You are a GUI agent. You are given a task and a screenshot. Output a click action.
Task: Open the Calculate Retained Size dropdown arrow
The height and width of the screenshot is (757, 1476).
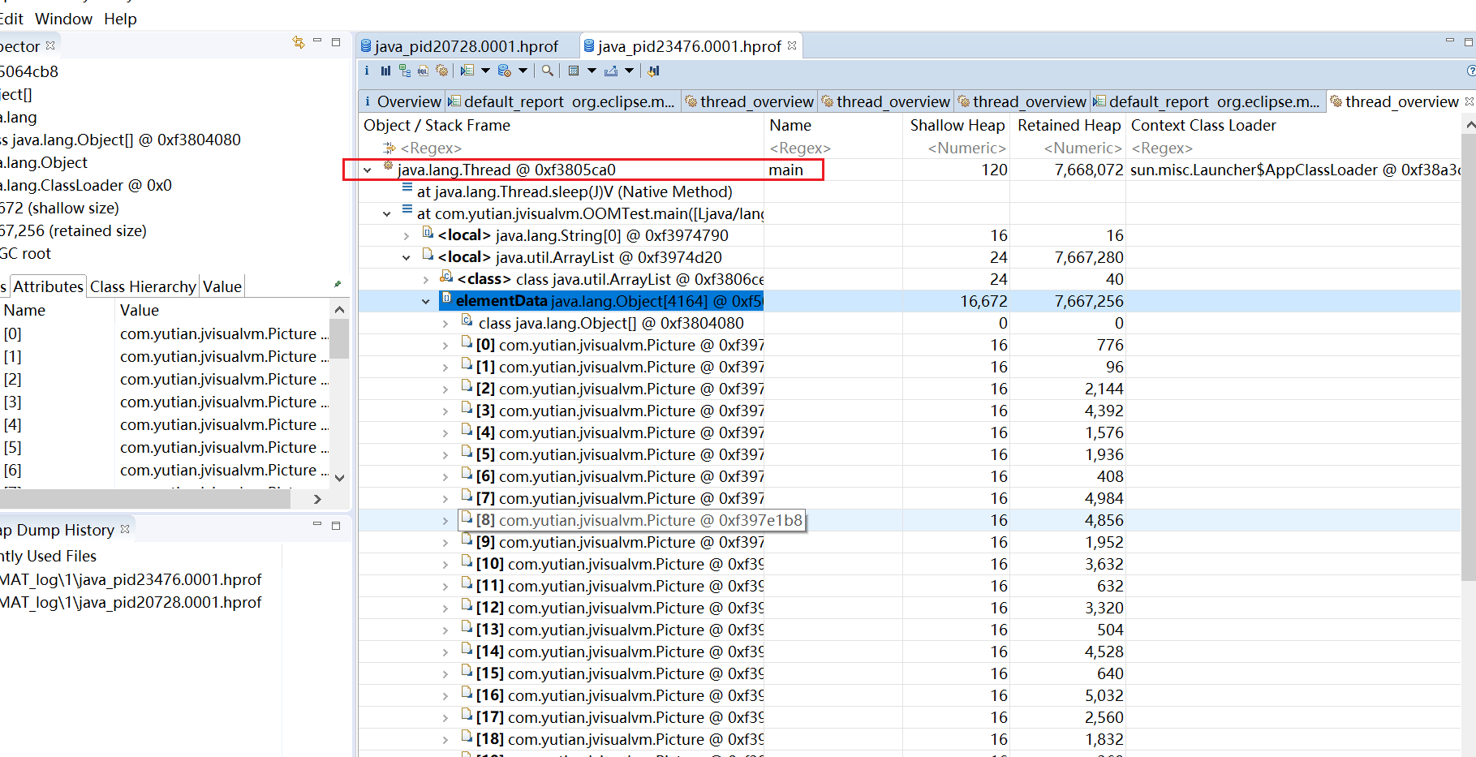point(592,71)
